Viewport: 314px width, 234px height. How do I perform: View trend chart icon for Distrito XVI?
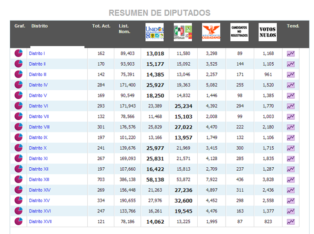(x=290, y=211)
